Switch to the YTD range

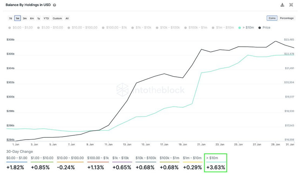[46, 18]
